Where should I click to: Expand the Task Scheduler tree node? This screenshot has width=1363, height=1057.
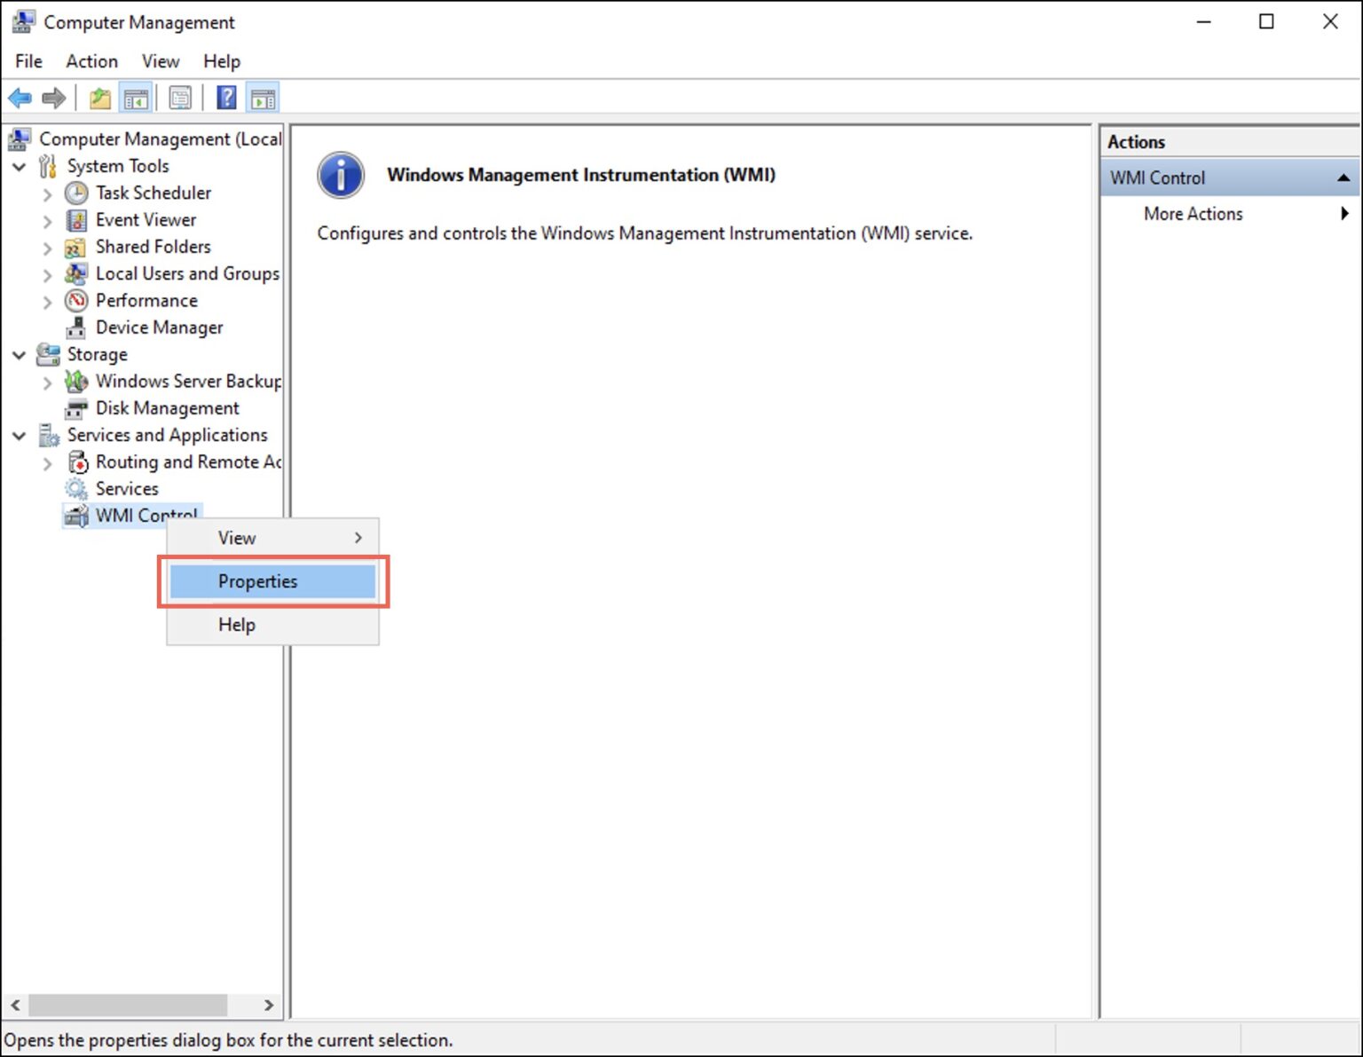tap(47, 193)
